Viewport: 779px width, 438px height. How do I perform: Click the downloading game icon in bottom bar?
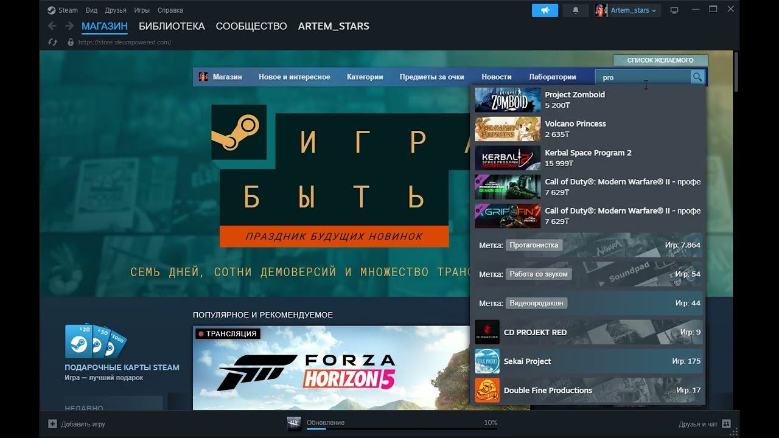[x=294, y=424]
